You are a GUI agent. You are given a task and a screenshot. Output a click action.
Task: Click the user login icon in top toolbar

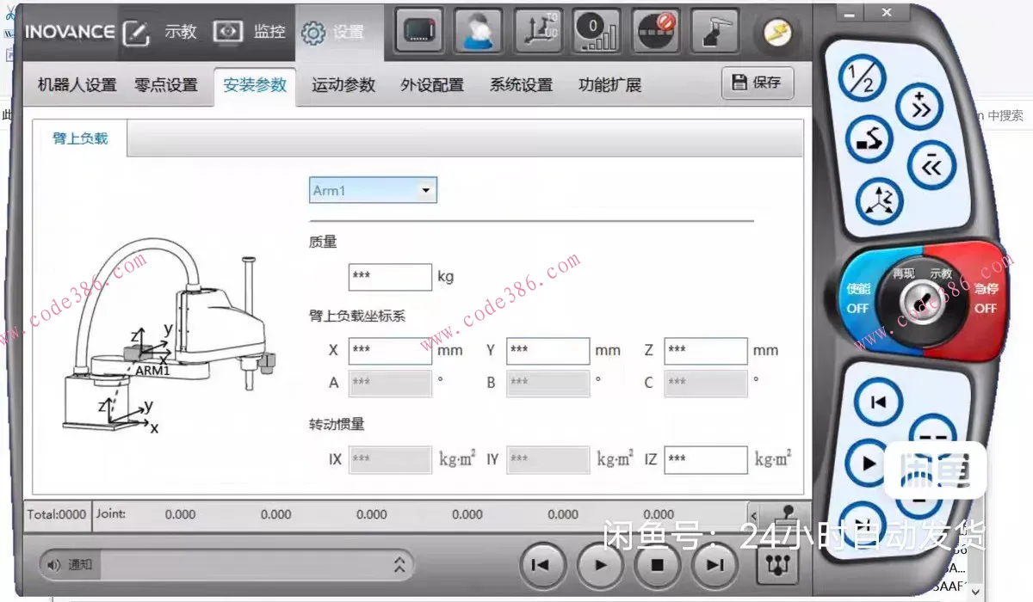pos(478,32)
